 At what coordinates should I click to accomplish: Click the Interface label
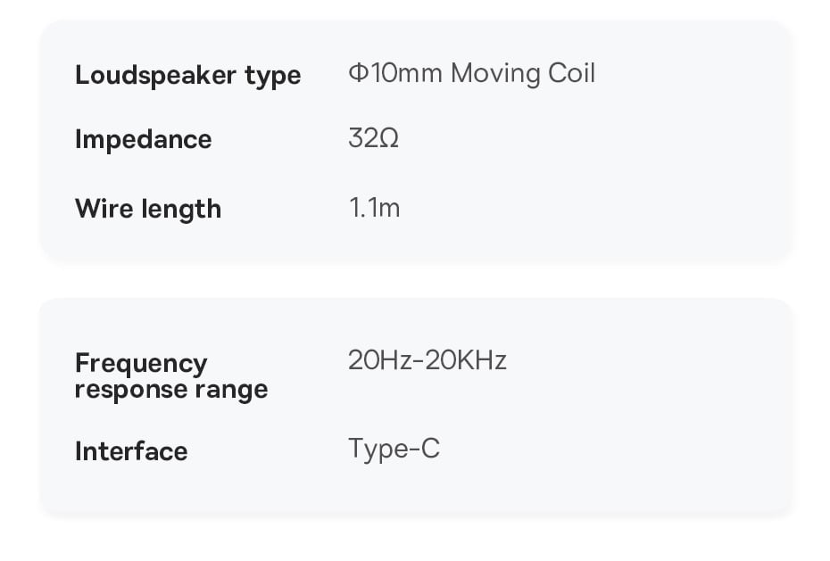(131, 451)
